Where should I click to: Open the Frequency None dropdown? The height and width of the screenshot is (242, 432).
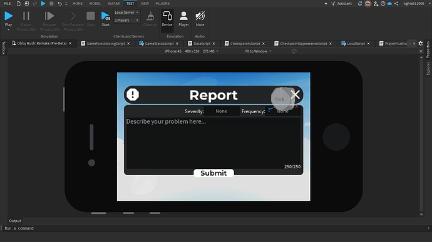282,111
